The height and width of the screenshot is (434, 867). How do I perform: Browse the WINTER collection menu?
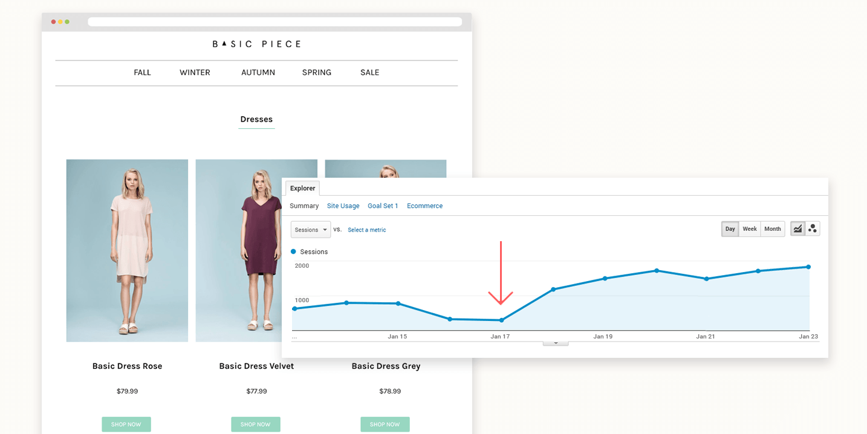[195, 72]
